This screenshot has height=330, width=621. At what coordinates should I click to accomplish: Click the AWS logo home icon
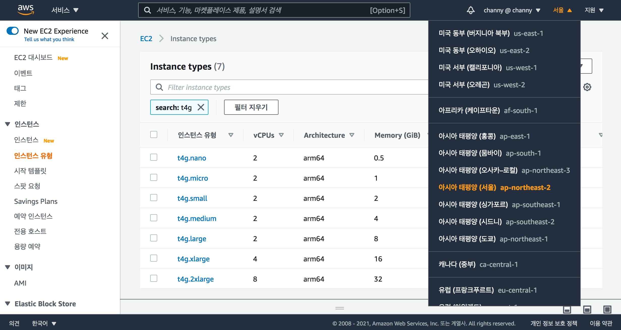25,10
